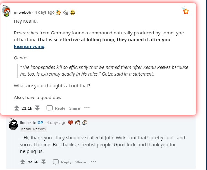Open the lionsgate user profile
This screenshot has height=170, width=207.
pos(28,123)
